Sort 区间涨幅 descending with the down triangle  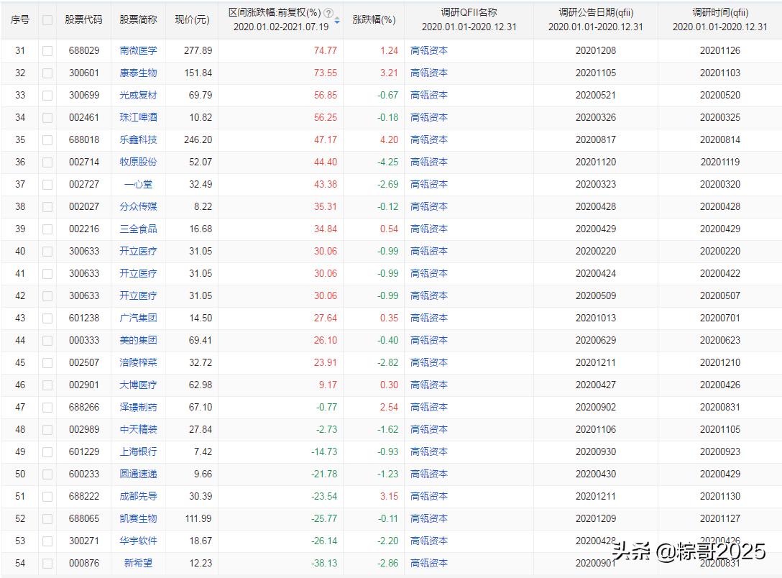pyautogui.click(x=336, y=22)
